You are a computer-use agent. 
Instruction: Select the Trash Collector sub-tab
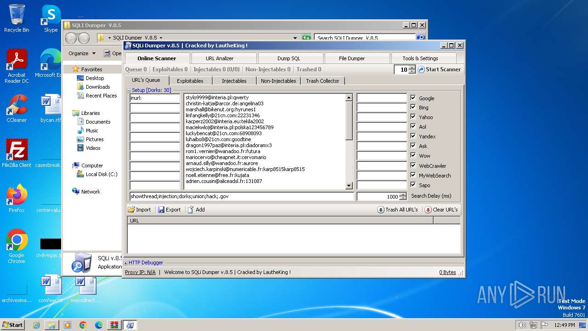pos(322,81)
